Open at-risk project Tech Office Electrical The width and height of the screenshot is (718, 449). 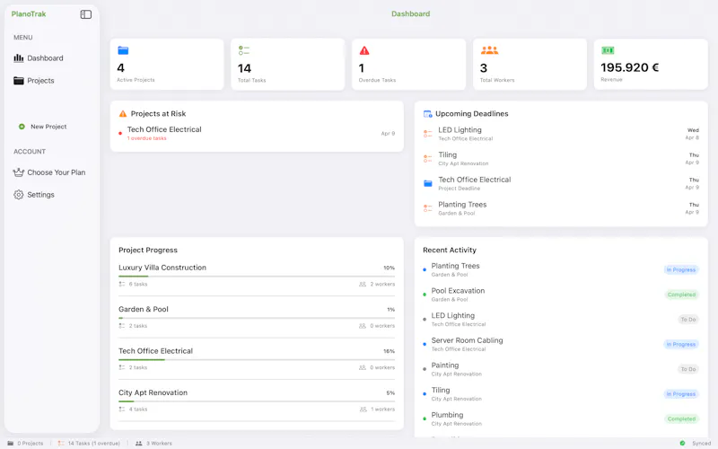point(257,133)
